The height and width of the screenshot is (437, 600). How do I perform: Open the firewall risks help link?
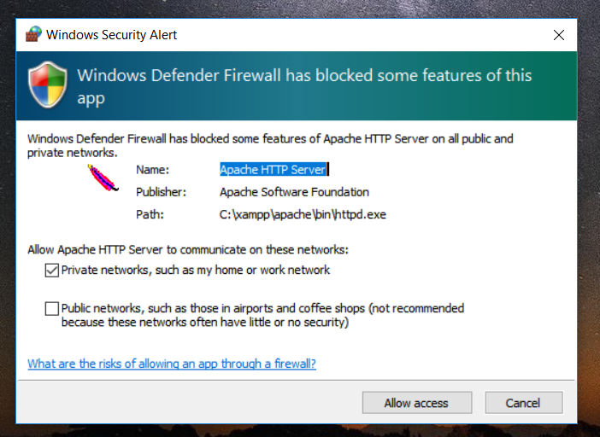tap(172, 364)
